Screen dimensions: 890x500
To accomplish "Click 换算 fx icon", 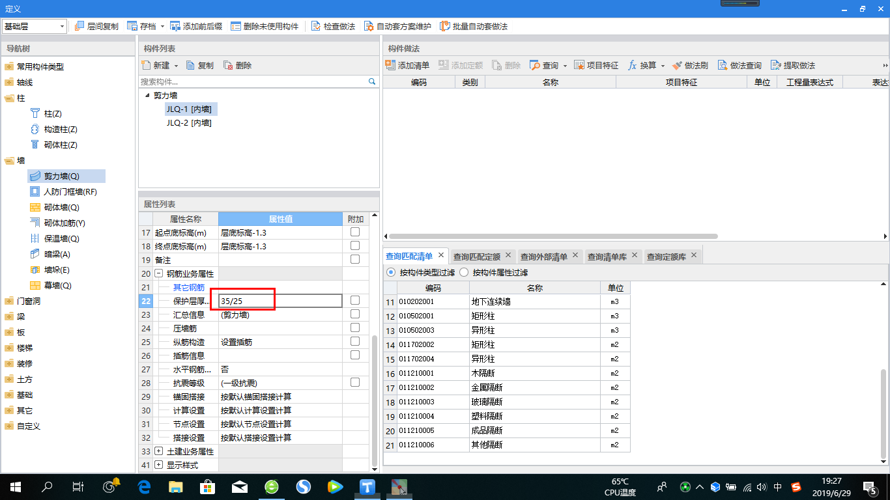I will click(x=632, y=65).
